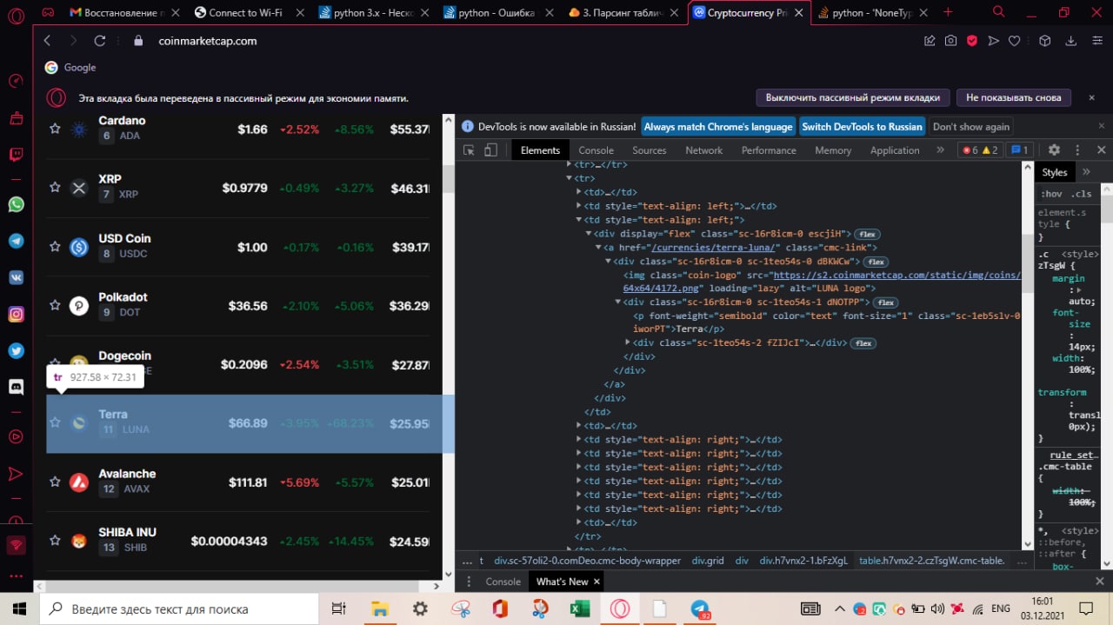The height and width of the screenshot is (625, 1113).
Task: Expand the a href terra-luna node
Action: (x=599, y=248)
